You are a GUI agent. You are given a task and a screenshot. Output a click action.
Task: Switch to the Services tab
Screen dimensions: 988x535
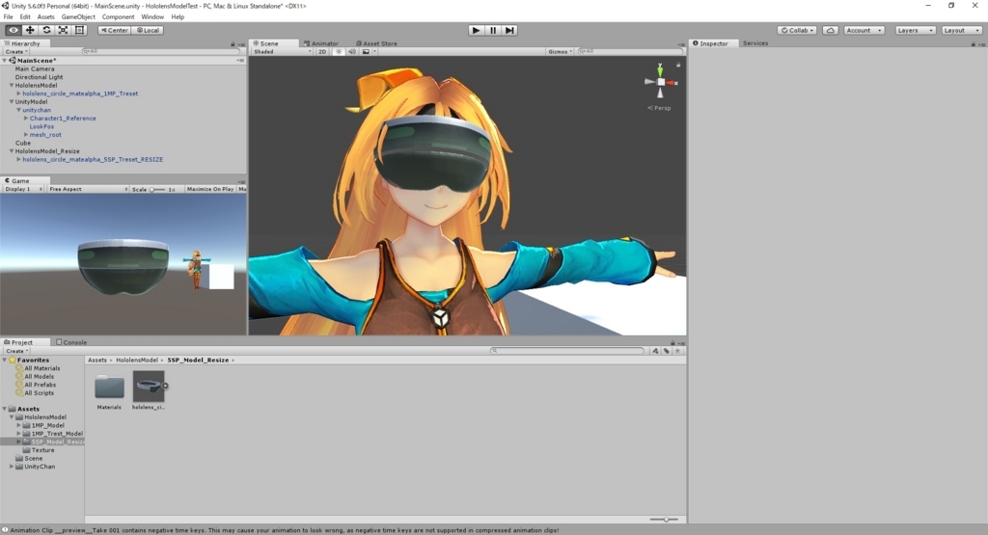click(755, 43)
